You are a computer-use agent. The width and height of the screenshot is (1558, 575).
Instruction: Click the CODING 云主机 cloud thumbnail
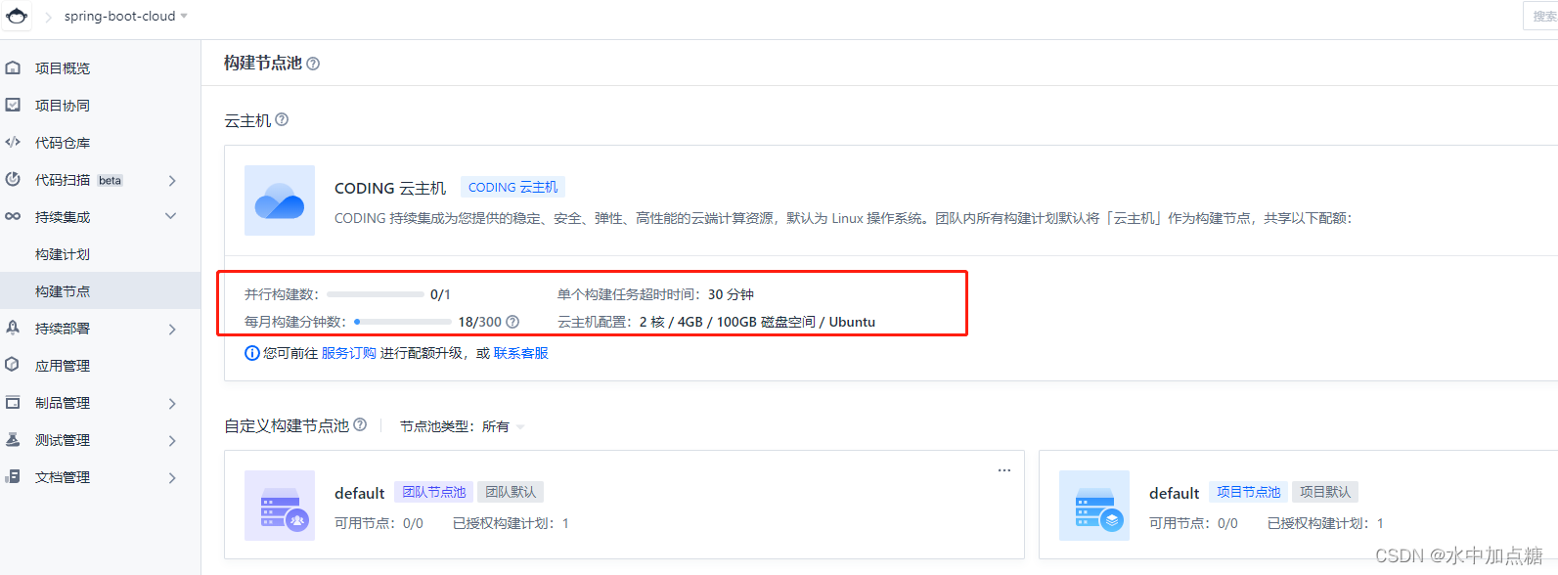280,200
